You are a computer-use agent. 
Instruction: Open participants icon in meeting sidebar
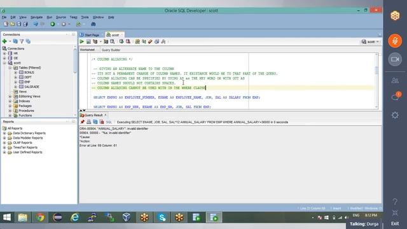pos(395,81)
